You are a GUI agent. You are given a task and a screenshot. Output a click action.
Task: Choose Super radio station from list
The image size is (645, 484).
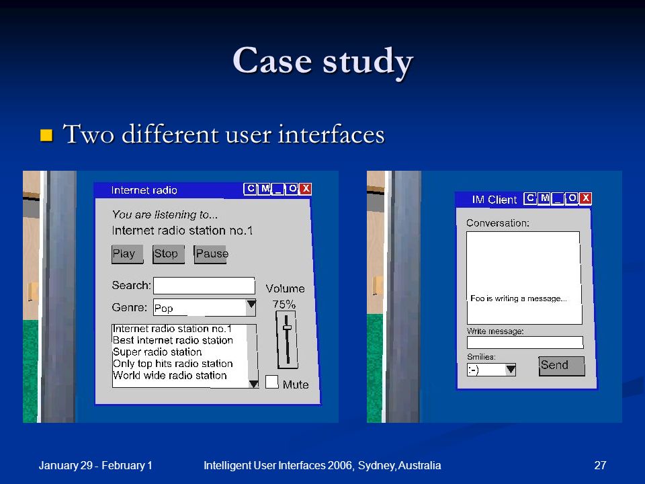pyautogui.click(x=157, y=352)
